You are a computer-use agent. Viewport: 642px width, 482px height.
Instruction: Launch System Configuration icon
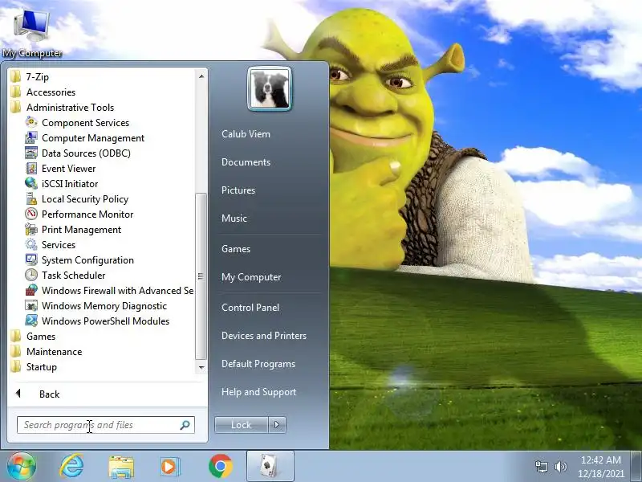31,259
